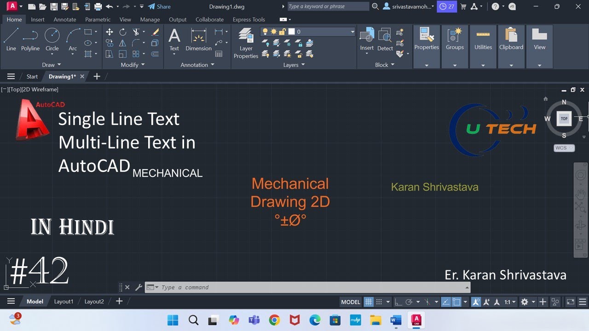Screen dimensions: 589x331
Task: Select the Polyline tool
Action: click(x=30, y=39)
